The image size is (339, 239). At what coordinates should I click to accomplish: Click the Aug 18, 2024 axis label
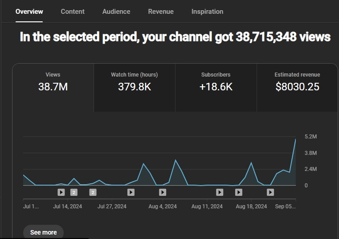(251, 207)
